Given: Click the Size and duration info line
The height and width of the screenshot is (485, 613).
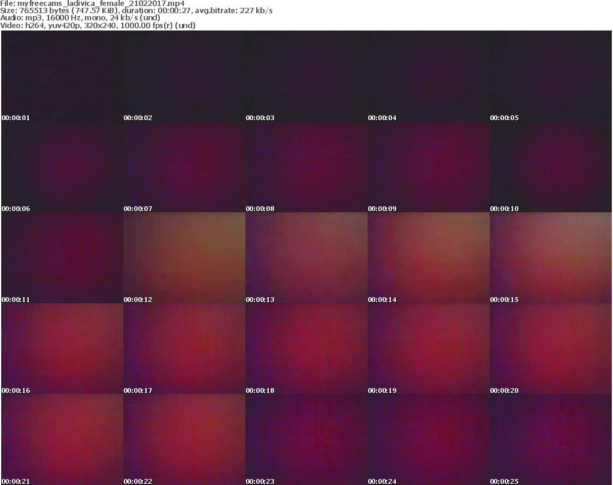Looking at the screenshot, I should 136,11.
